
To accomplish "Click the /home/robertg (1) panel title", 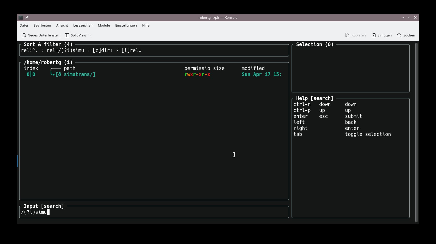I will point(48,62).
